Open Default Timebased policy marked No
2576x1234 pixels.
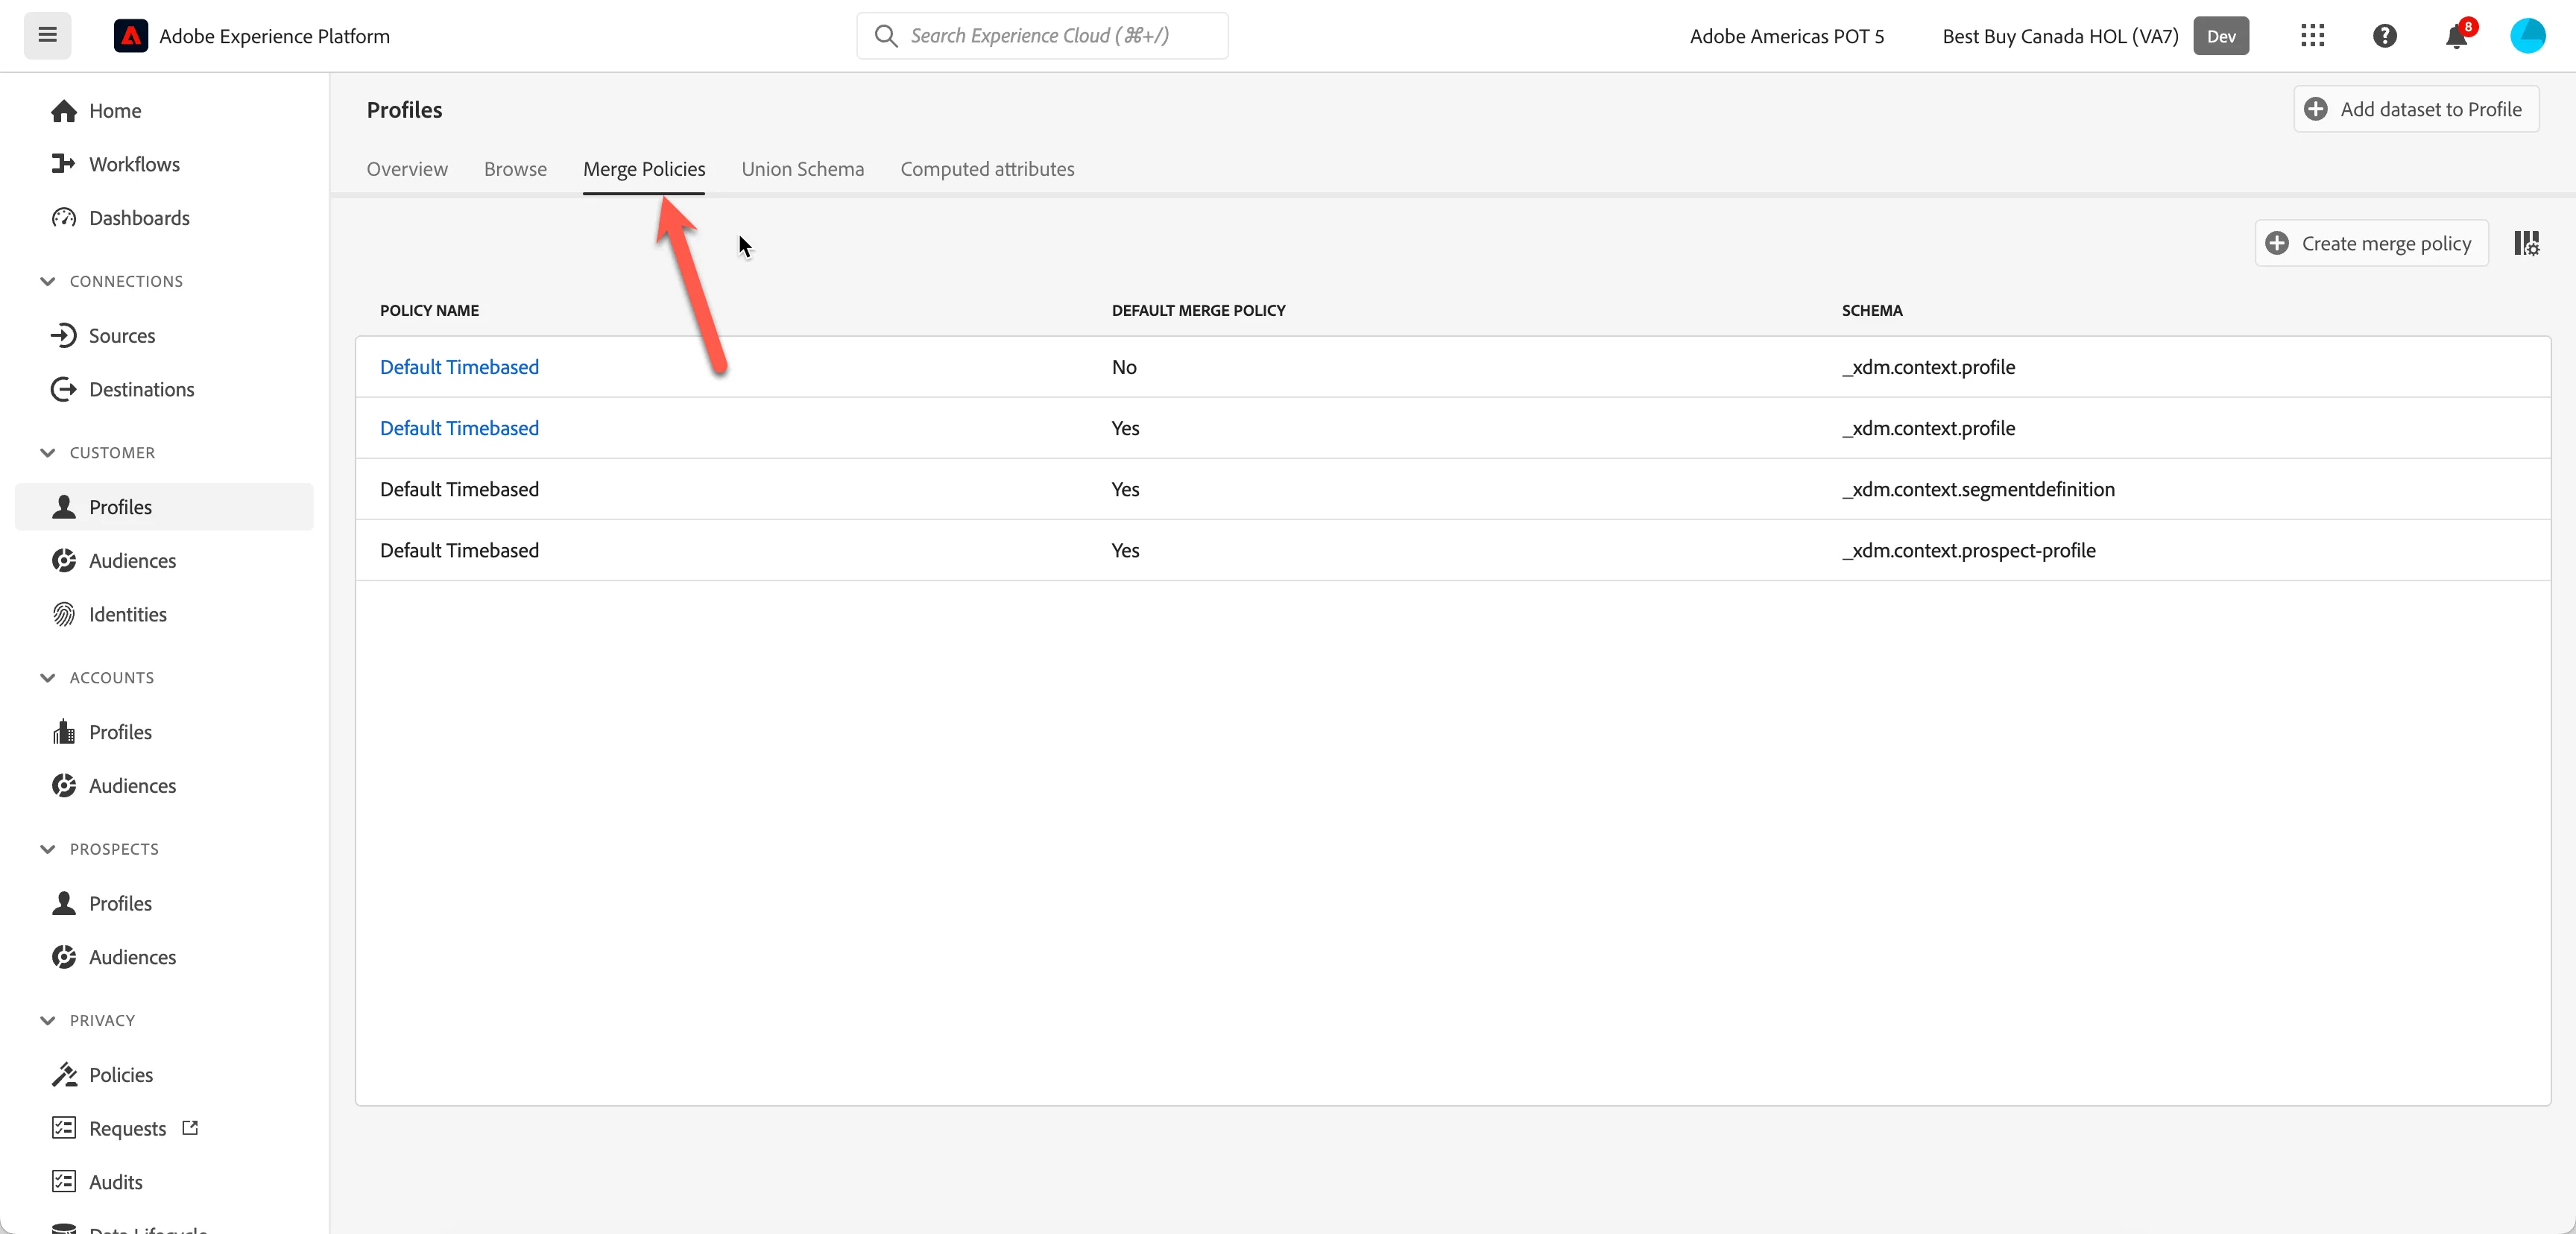click(459, 367)
